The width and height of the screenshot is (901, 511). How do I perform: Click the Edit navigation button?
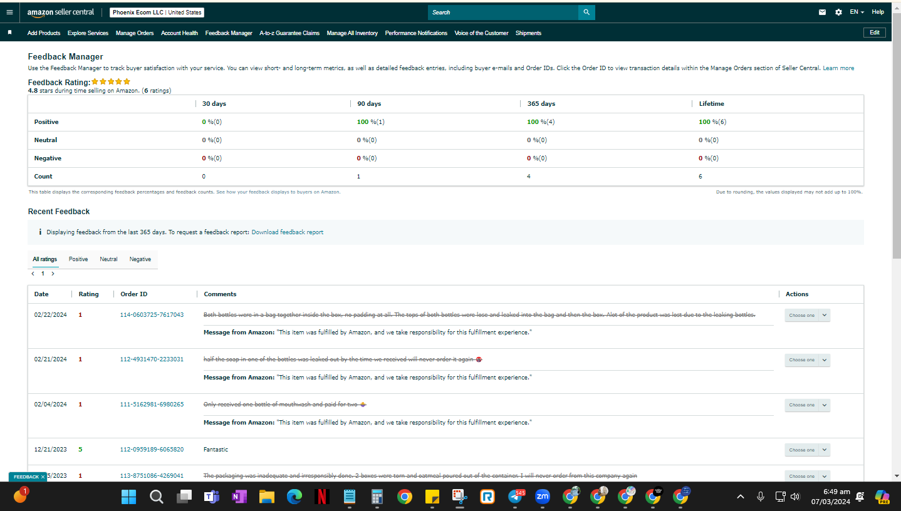[875, 33]
